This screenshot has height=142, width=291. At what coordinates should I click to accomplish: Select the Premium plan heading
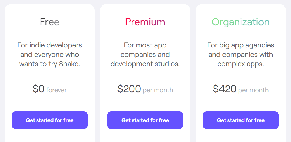(x=145, y=22)
